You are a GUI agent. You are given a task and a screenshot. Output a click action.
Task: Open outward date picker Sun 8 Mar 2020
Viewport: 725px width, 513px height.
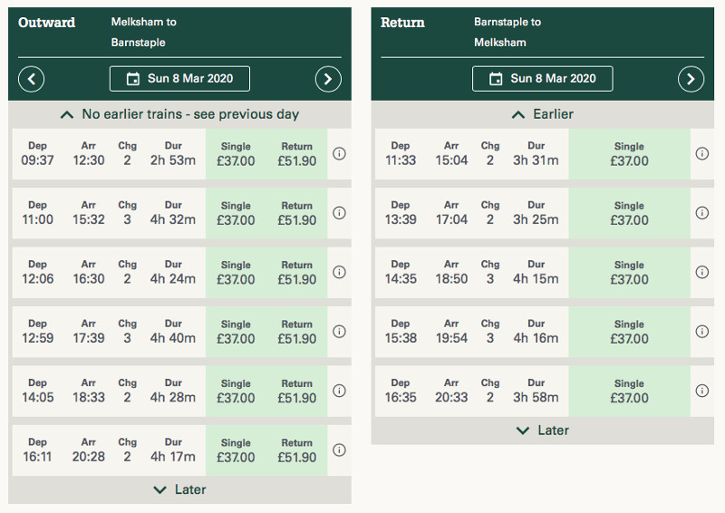(x=179, y=79)
